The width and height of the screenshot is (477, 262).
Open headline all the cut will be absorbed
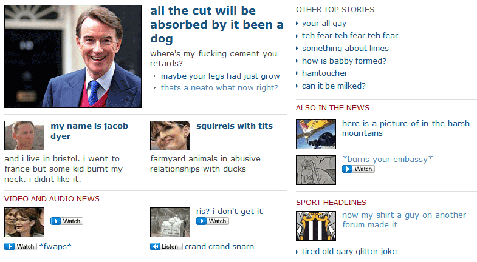pos(216,25)
